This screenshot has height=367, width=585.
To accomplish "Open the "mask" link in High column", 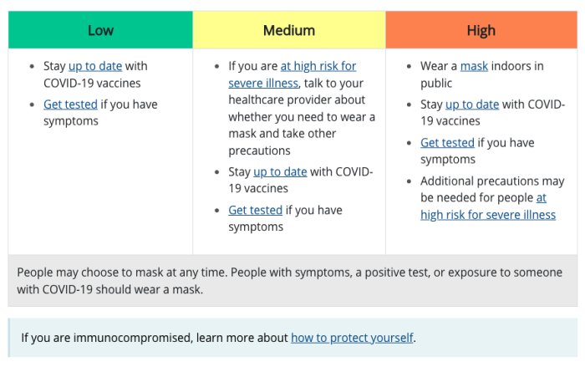I will coord(476,66).
